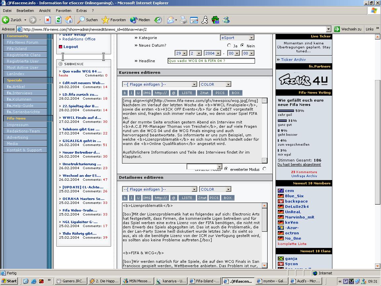Open the Bearbeiten menu
This screenshot has width=381, height=286.
25,11
